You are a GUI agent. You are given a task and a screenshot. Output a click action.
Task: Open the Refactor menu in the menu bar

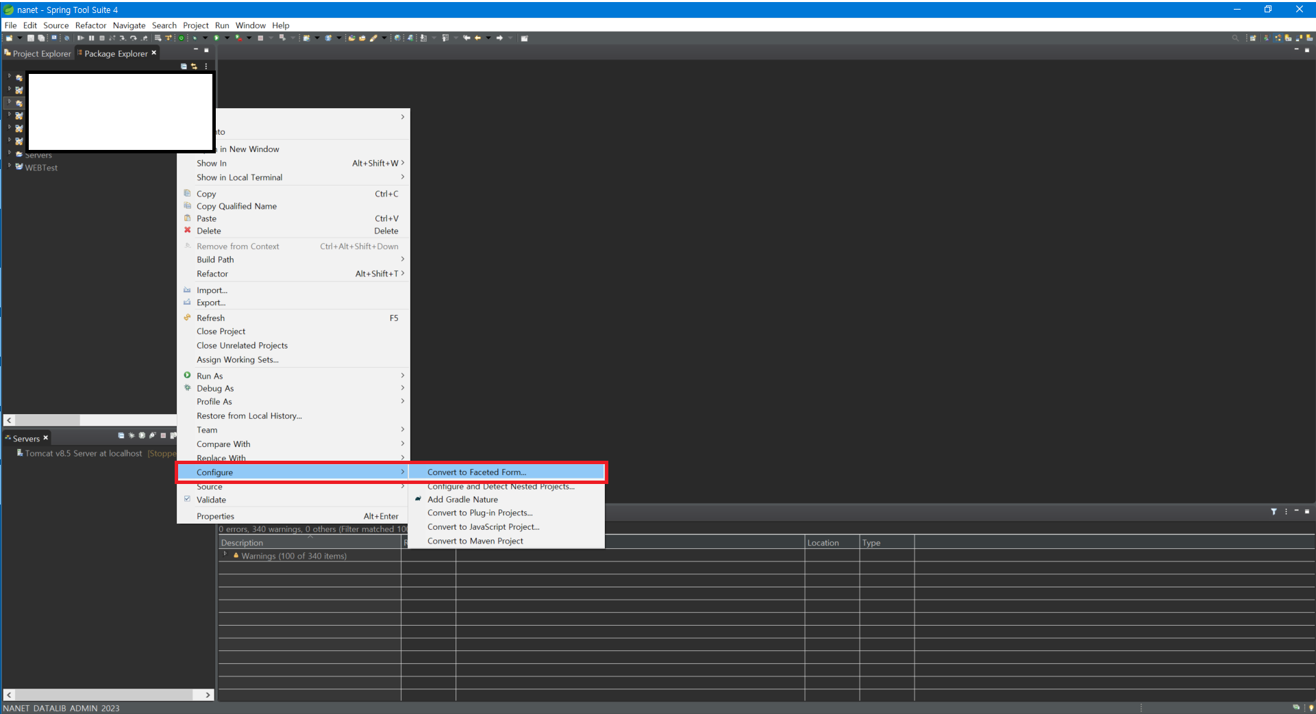point(90,25)
